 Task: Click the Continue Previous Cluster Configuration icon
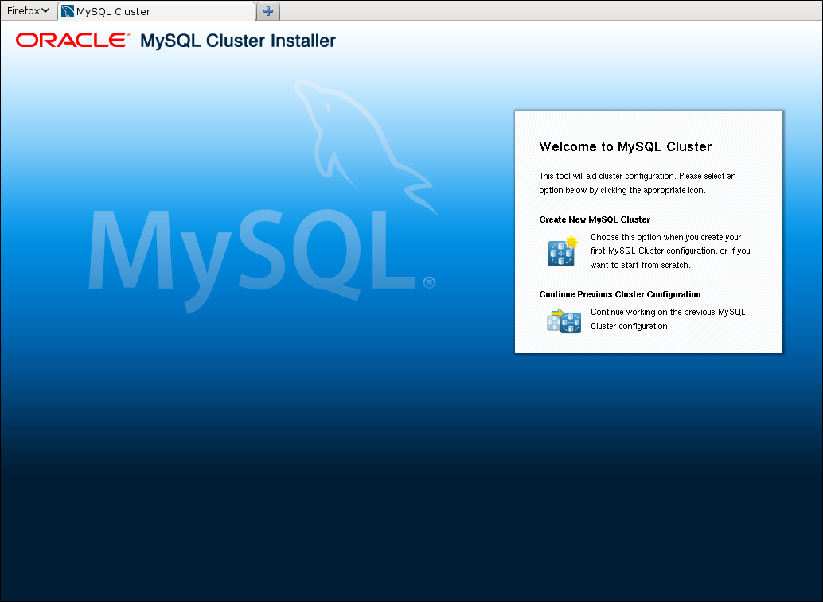(x=564, y=320)
